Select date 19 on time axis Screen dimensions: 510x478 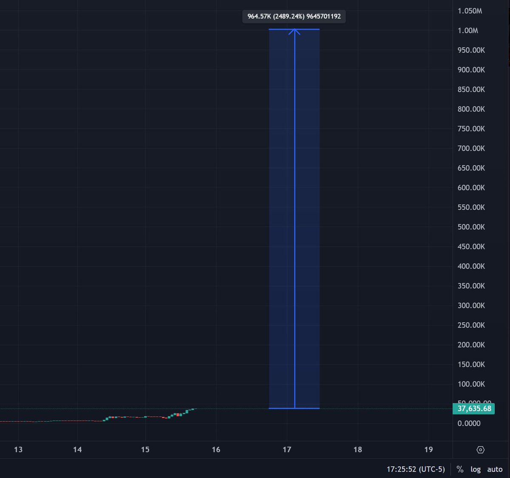[428, 449]
